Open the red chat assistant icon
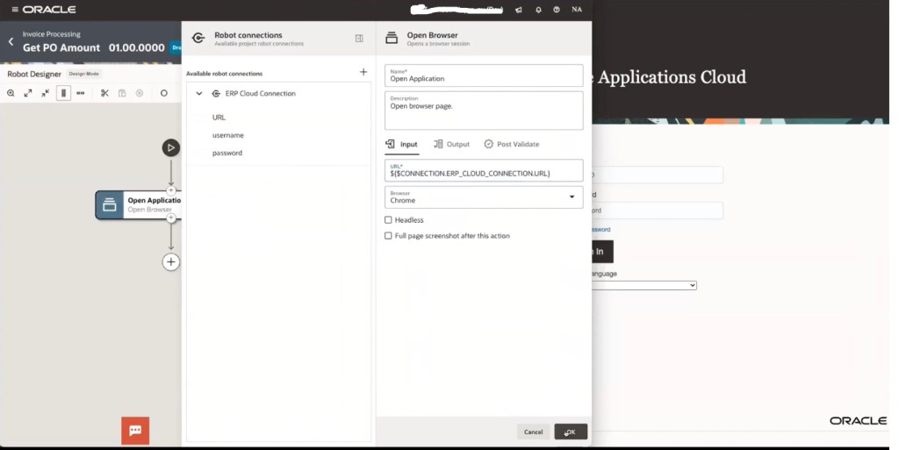The height and width of the screenshot is (450, 899). pos(135,430)
